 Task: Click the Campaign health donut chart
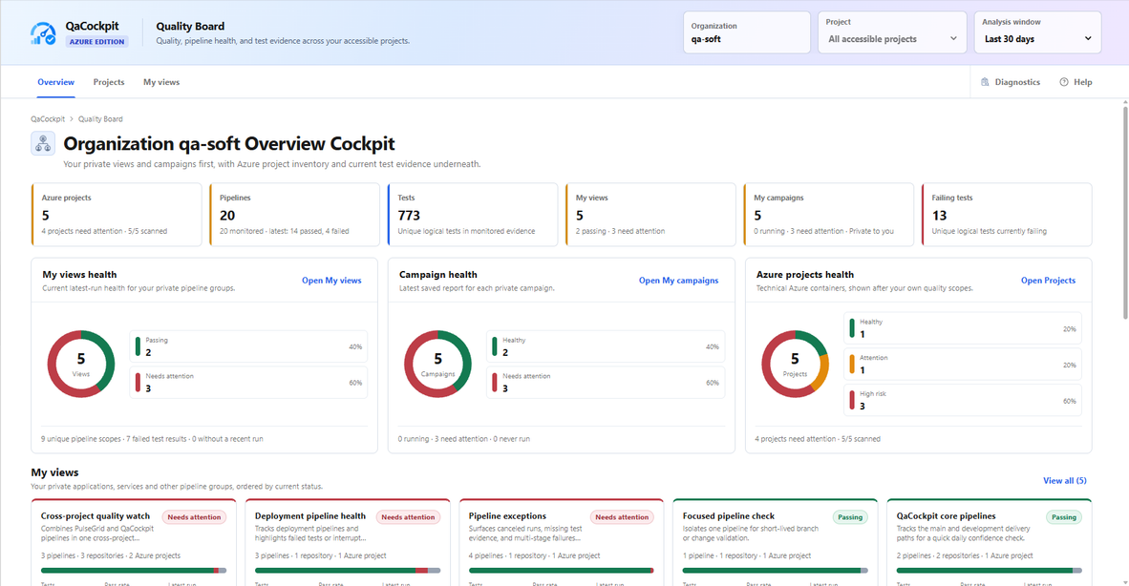[x=437, y=364]
